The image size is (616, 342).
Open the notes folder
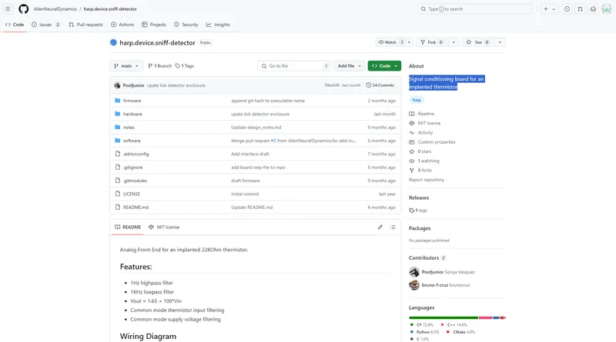pos(129,128)
